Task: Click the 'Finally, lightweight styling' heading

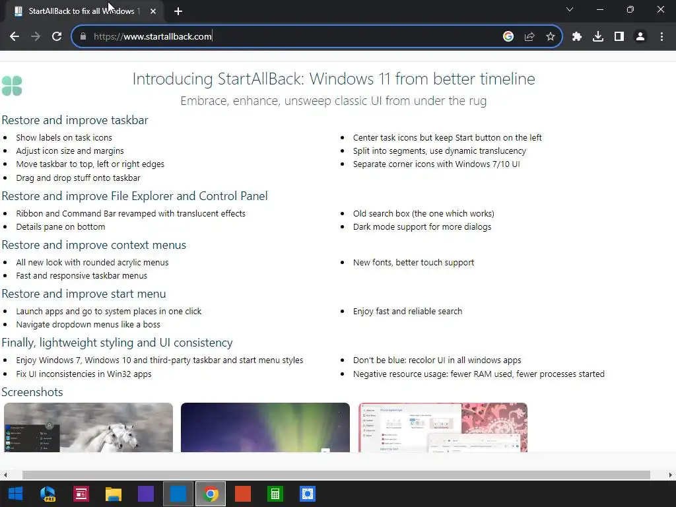Action: [118, 343]
